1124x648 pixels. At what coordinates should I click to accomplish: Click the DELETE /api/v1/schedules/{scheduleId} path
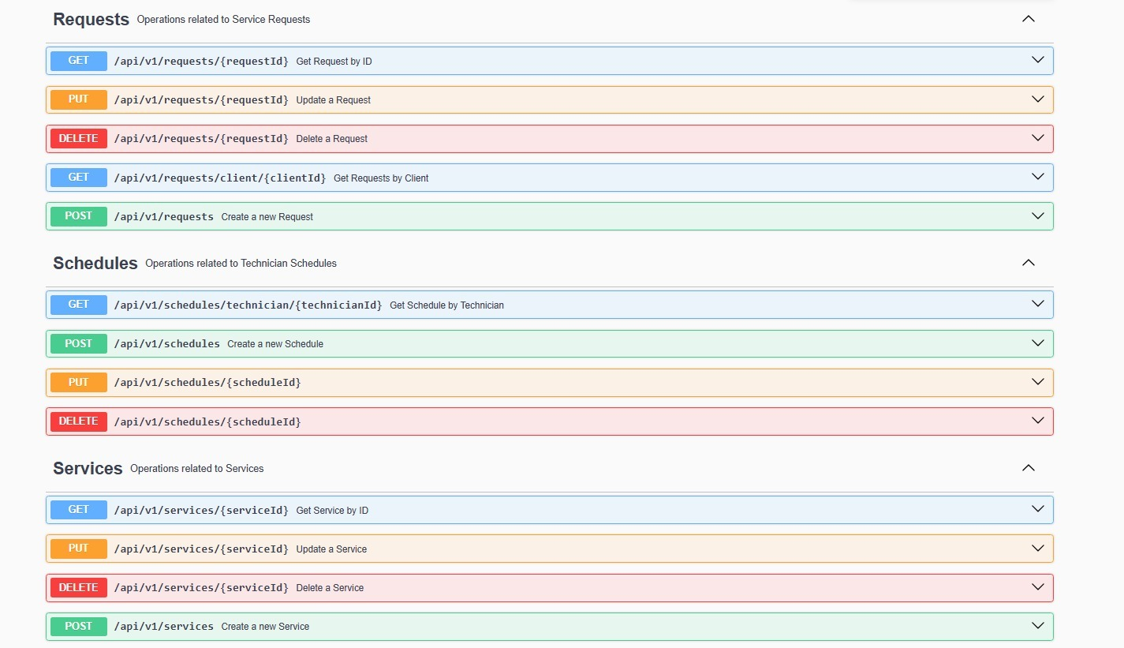(x=207, y=421)
